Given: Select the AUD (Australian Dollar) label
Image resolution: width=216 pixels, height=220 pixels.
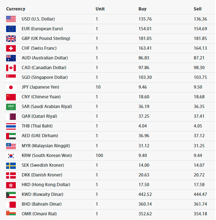Looking at the screenshot, I should click(45, 58).
